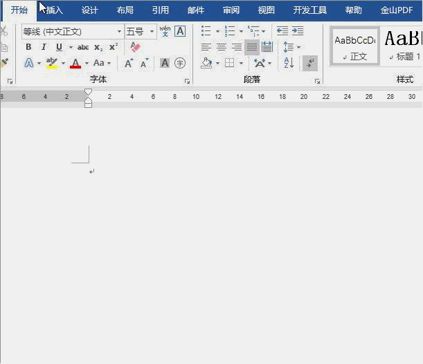
Task: Open the Asian layout tool
Action: pyautogui.click(x=260, y=64)
